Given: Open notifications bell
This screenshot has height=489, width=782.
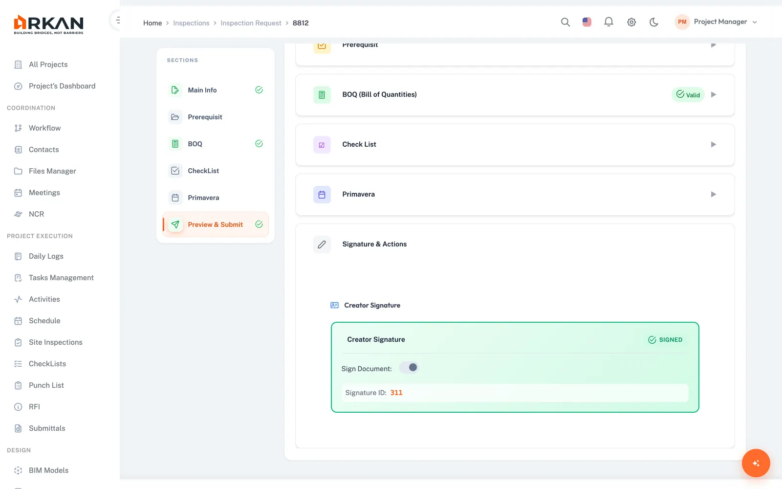Looking at the screenshot, I should tap(608, 22).
